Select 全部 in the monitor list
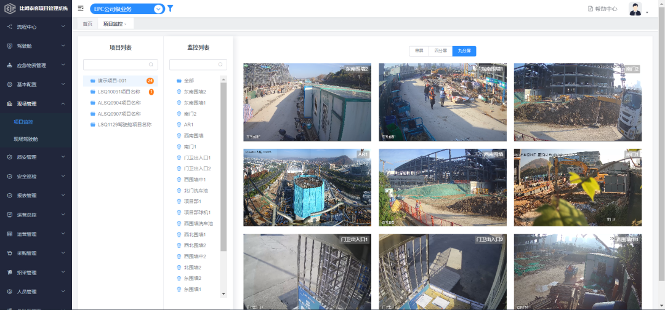Image resolution: width=665 pixels, height=310 pixels. click(189, 81)
